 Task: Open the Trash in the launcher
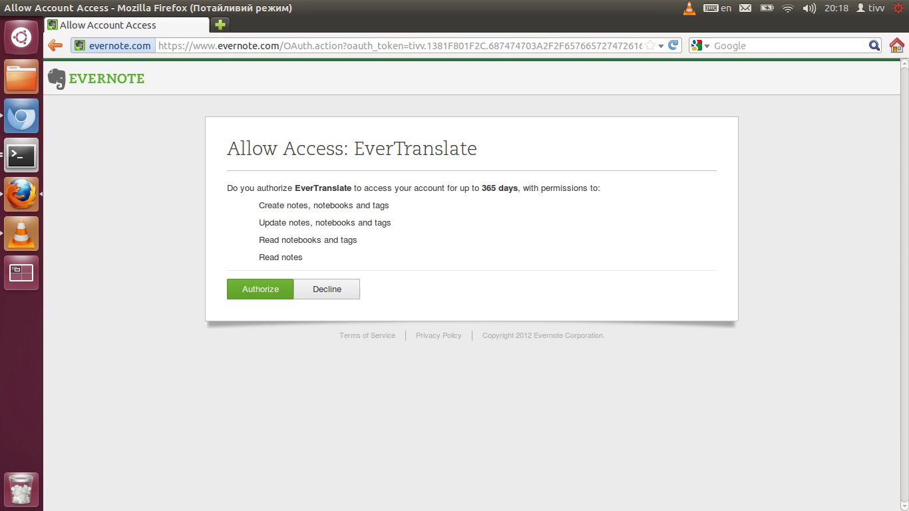21,490
